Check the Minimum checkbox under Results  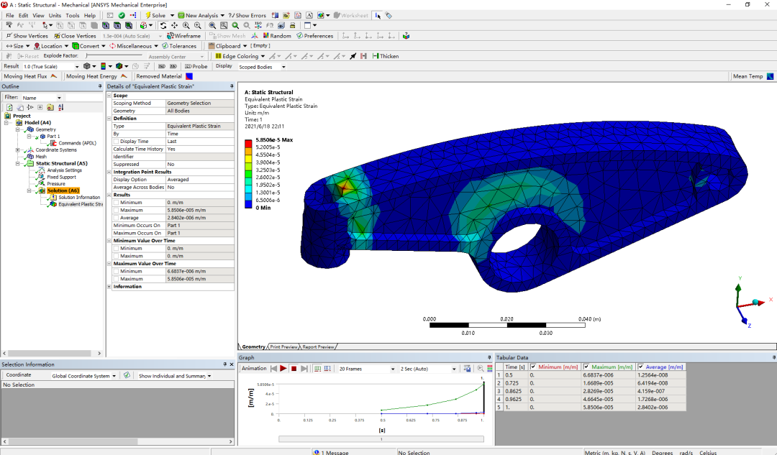tap(116, 203)
